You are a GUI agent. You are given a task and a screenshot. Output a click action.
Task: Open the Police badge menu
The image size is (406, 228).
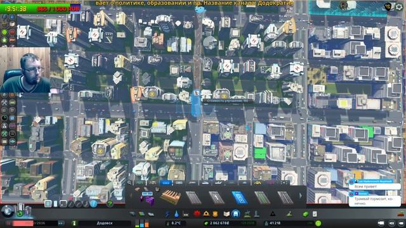pyautogui.click(x=215, y=214)
